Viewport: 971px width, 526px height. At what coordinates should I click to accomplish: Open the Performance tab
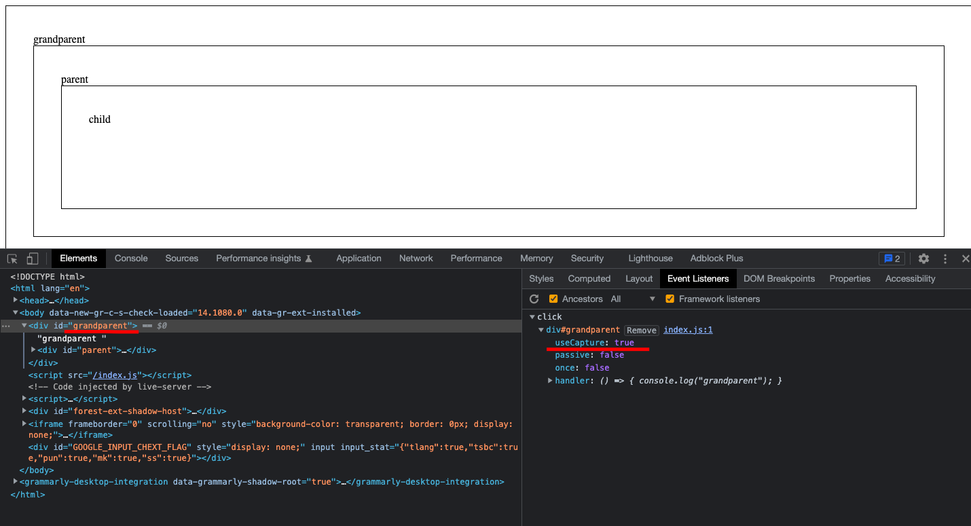pos(476,259)
